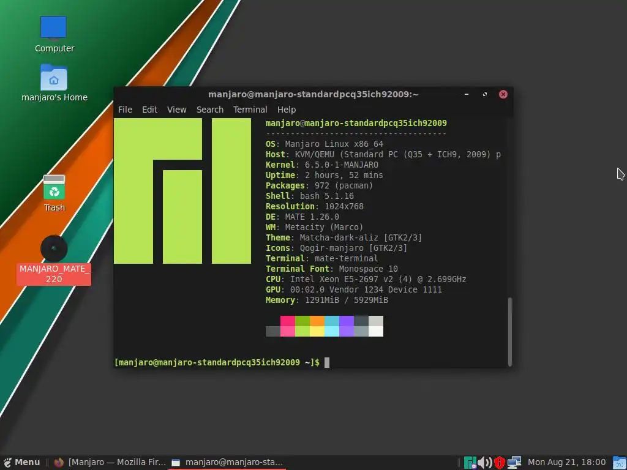Switch to the Mozilla Firefox taskbar window
This screenshot has height=470, width=627.
click(x=110, y=463)
